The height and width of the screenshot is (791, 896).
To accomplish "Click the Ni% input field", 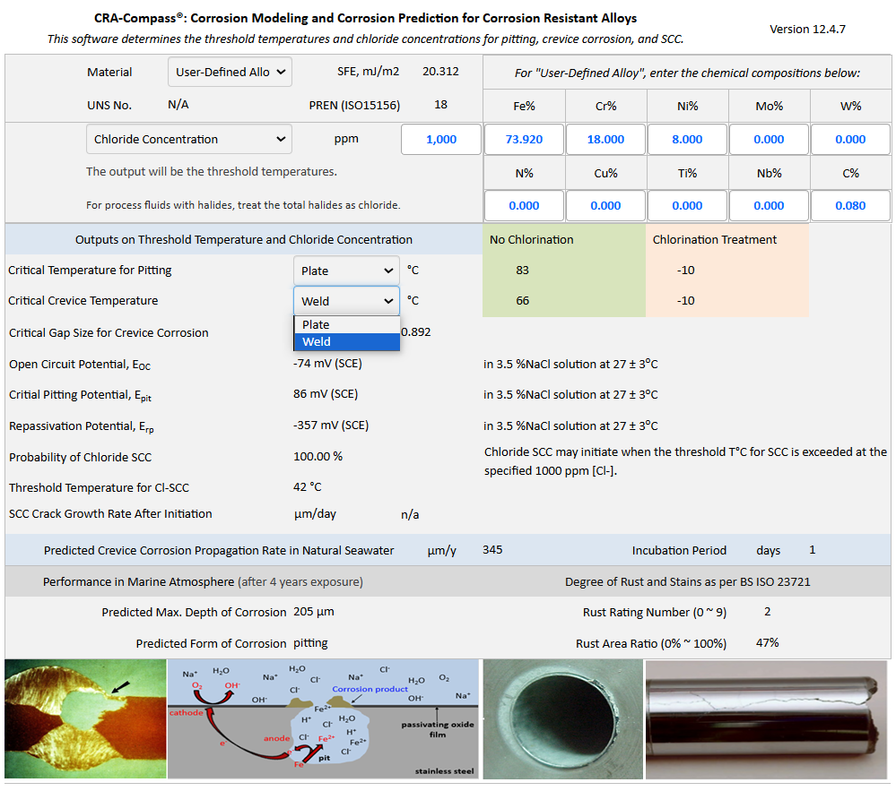I will point(687,139).
